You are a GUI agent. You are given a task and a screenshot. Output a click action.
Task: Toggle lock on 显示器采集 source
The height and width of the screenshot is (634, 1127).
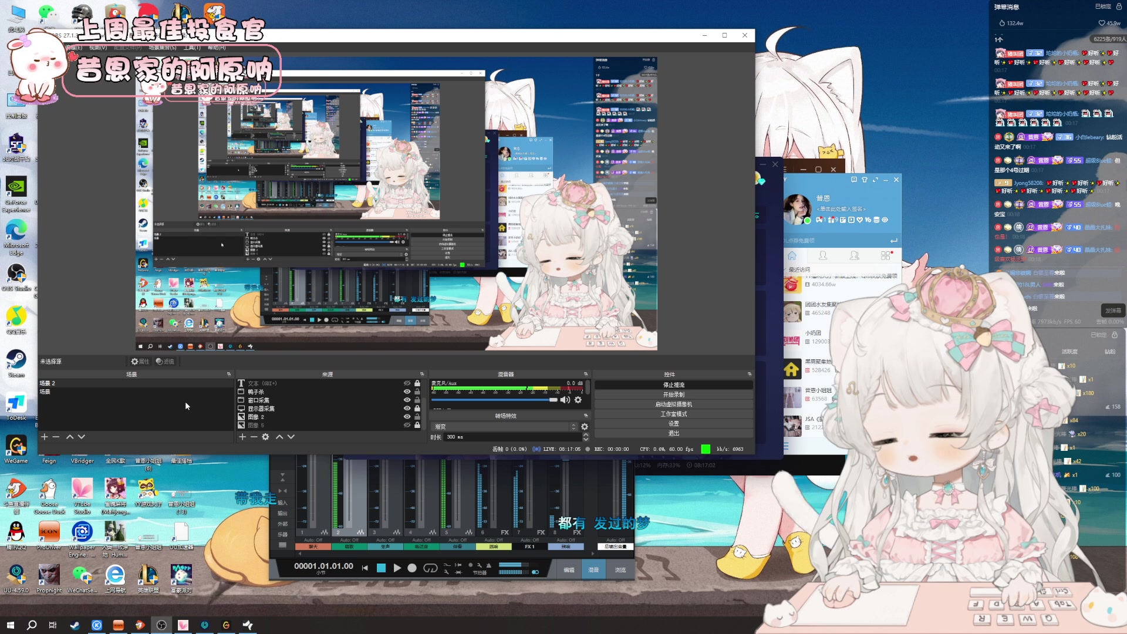coord(417,408)
